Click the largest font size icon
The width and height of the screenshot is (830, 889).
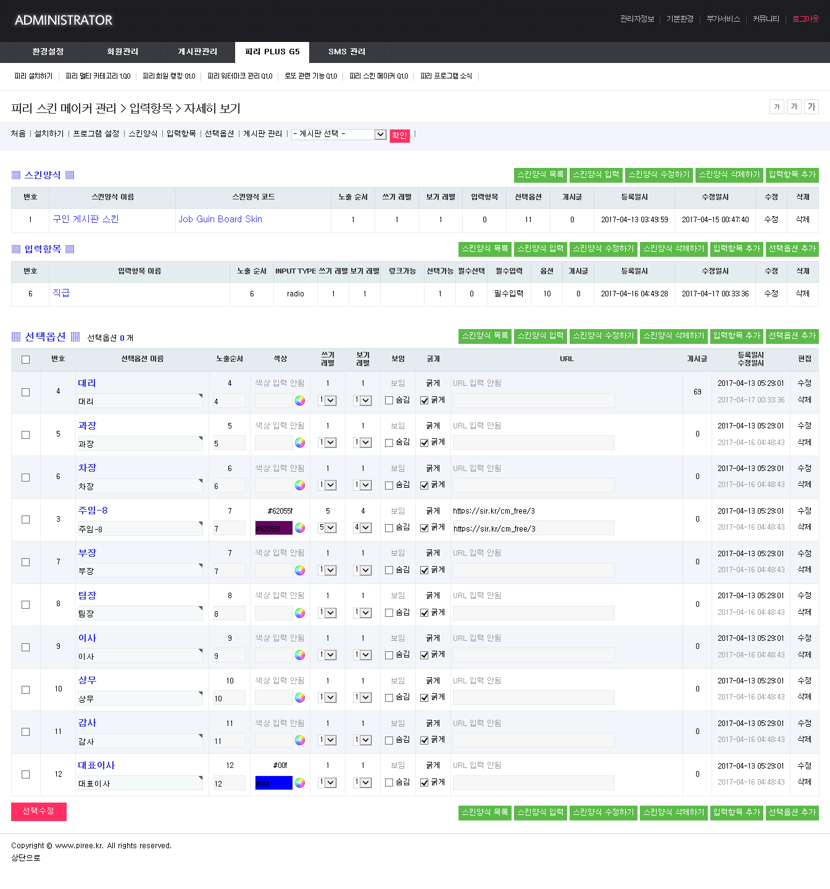click(x=811, y=107)
